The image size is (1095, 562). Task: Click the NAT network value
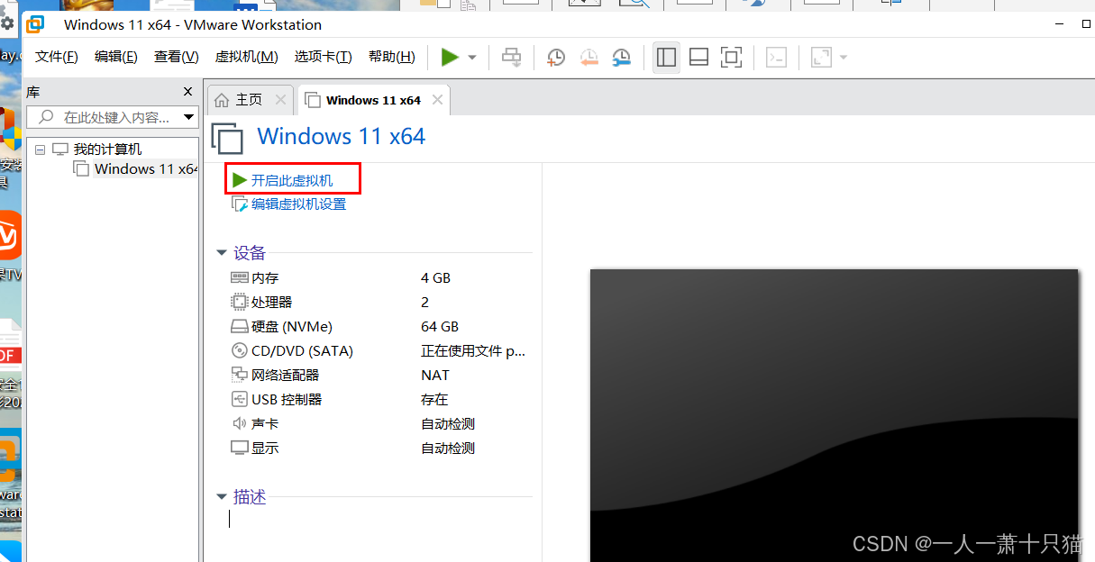pos(435,376)
